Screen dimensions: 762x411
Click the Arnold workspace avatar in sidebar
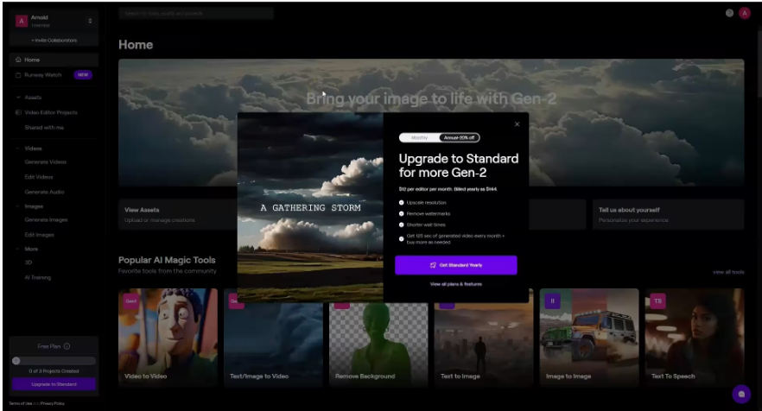pyautogui.click(x=22, y=21)
